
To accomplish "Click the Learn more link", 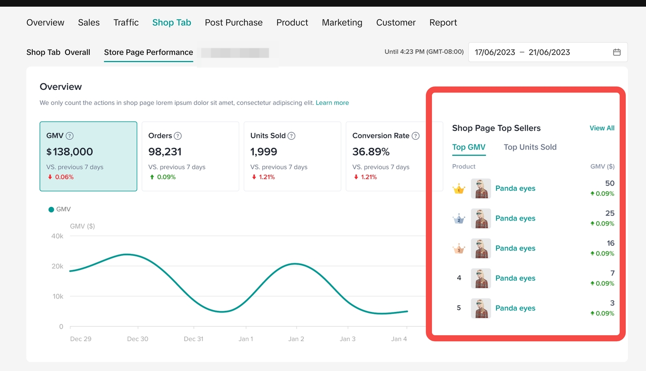I will tap(332, 103).
